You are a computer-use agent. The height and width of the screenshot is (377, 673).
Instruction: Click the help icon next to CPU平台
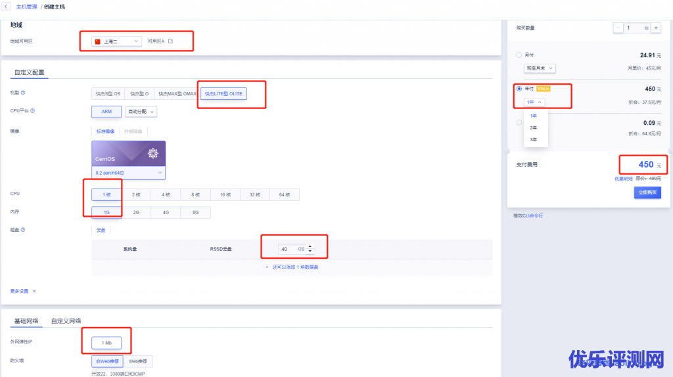coord(33,110)
